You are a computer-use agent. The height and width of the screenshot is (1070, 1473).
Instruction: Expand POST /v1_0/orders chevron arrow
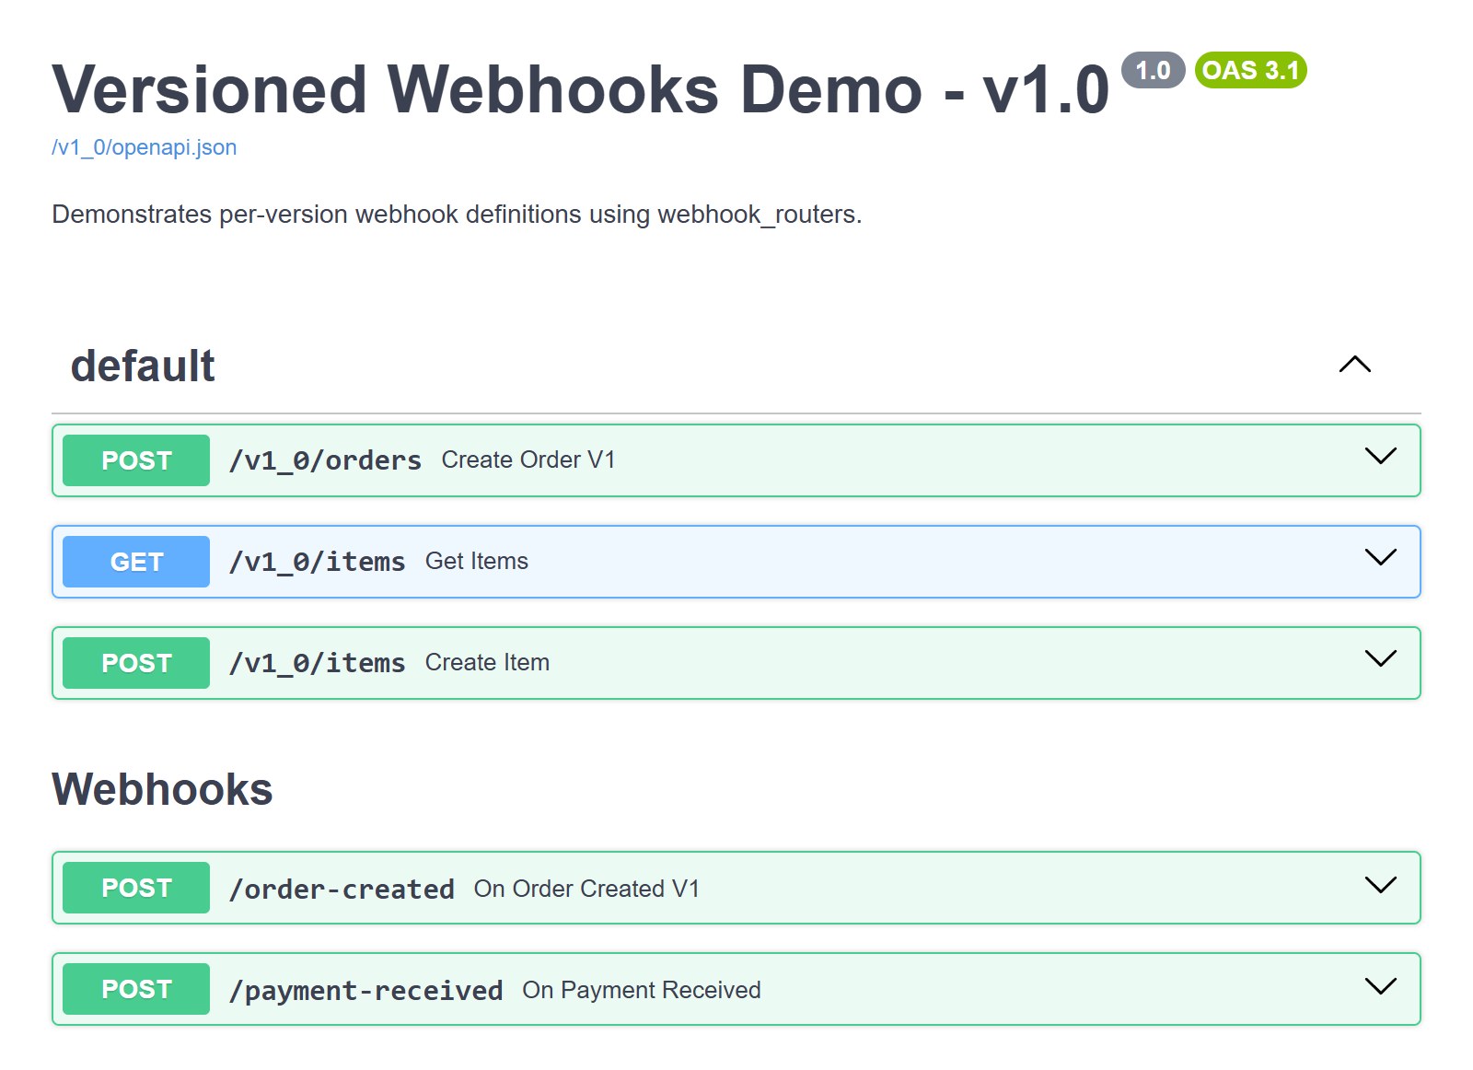pyautogui.click(x=1380, y=456)
